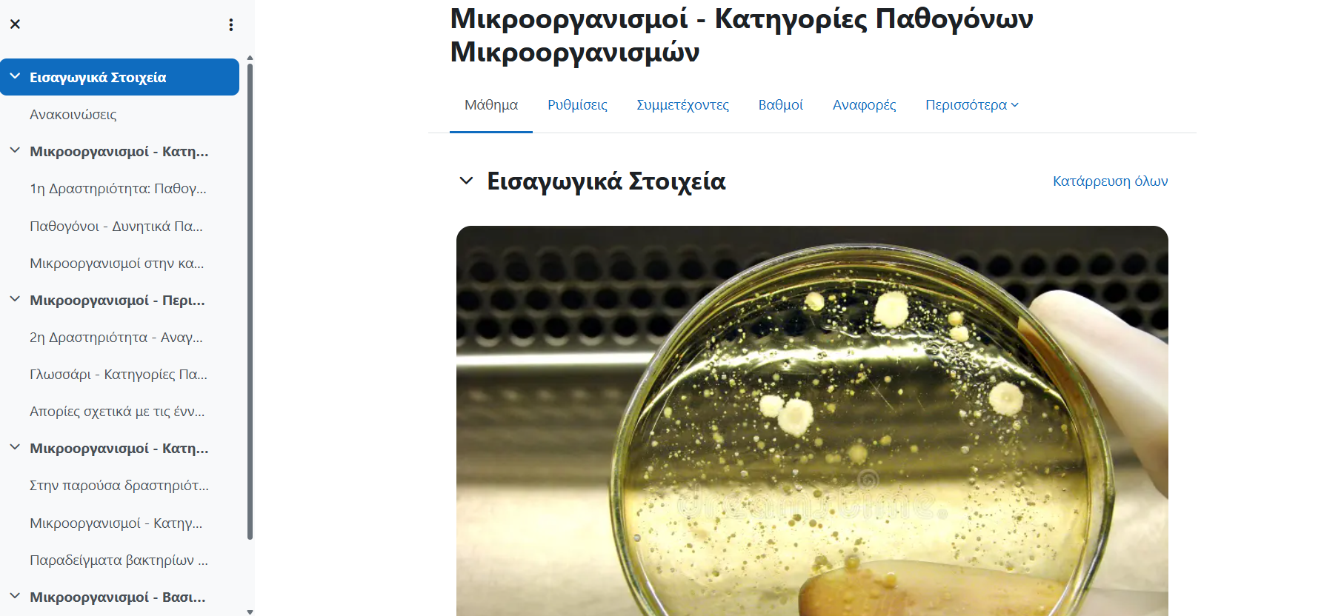
Task: Click the petri dish course image
Action: [x=812, y=421]
